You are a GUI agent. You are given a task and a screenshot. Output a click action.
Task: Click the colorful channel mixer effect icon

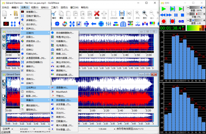[65, 24]
